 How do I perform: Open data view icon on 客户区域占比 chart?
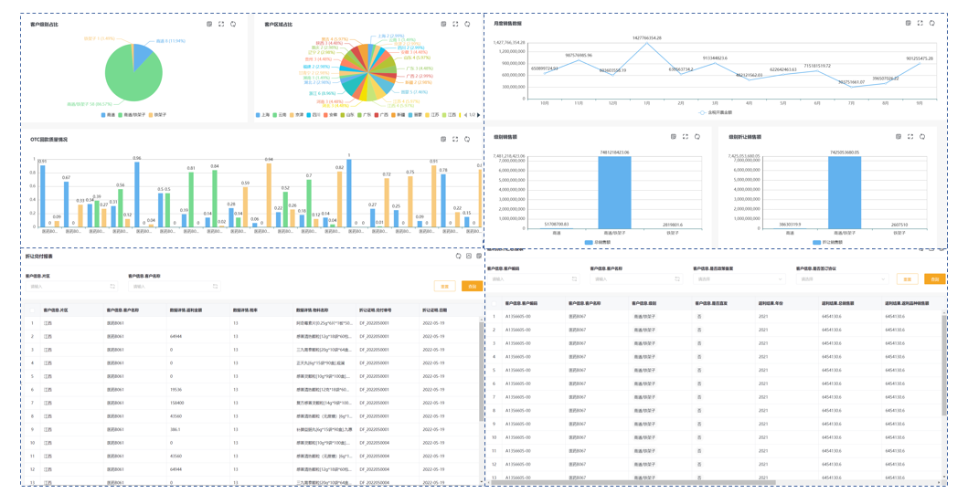coord(443,24)
